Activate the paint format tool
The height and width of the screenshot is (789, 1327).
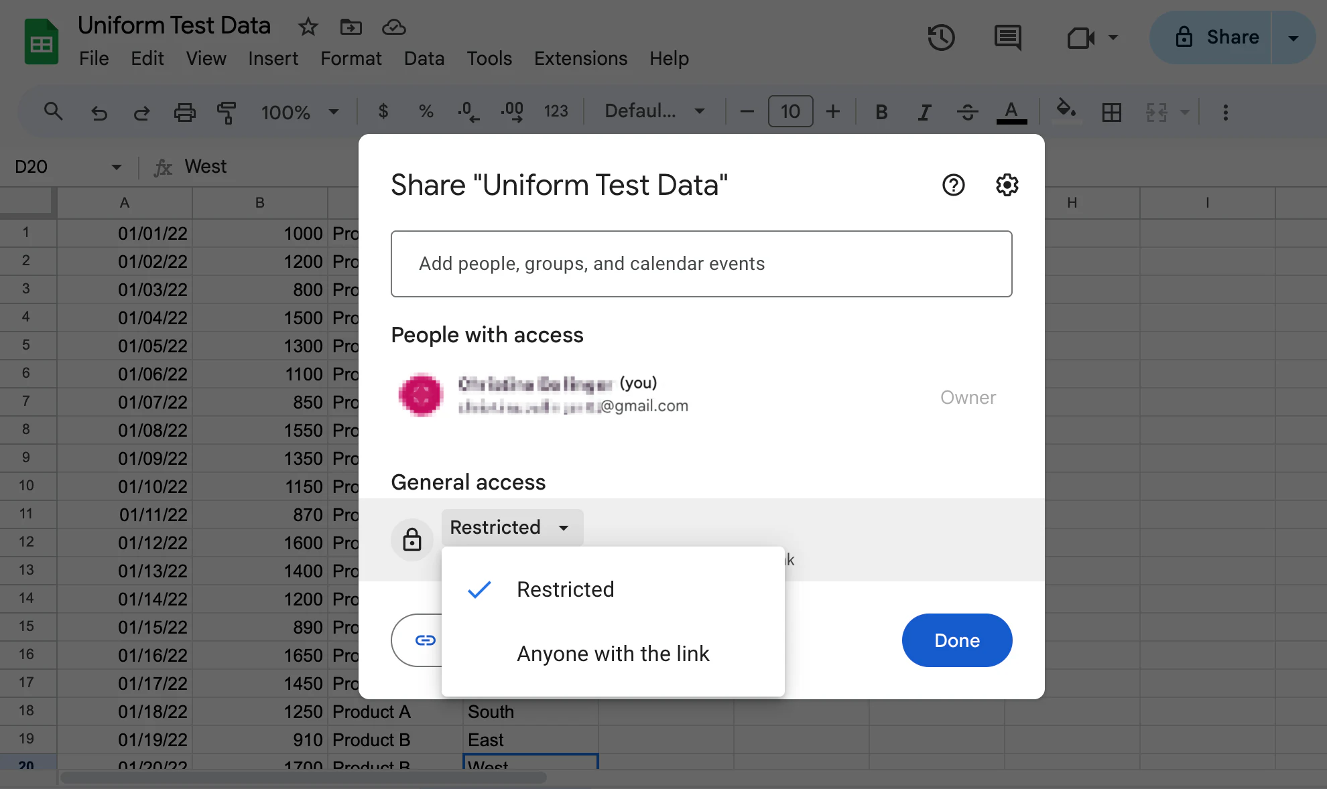[227, 112]
